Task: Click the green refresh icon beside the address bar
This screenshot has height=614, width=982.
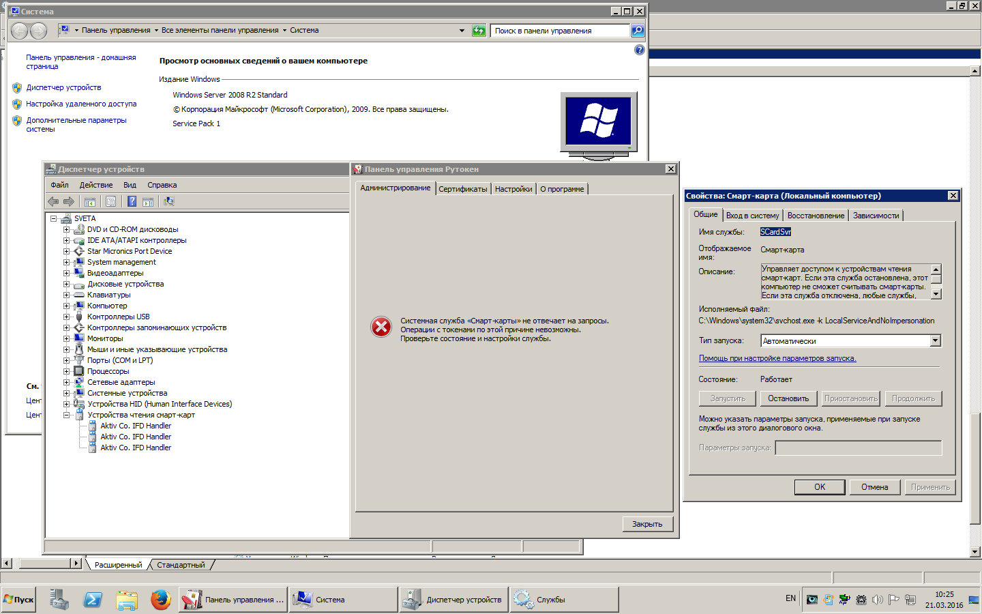Action: pos(479,31)
